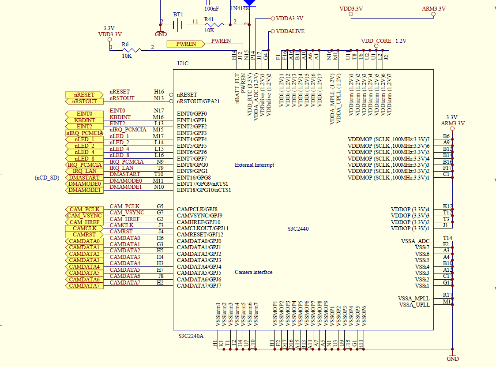This screenshot has width=496, height=367.
Task: Click the M11 pin number of DMAMODE0
Action: (158, 180)
